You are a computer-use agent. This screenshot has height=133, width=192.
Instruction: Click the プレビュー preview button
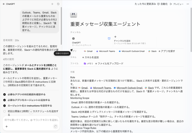click(177, 4)
